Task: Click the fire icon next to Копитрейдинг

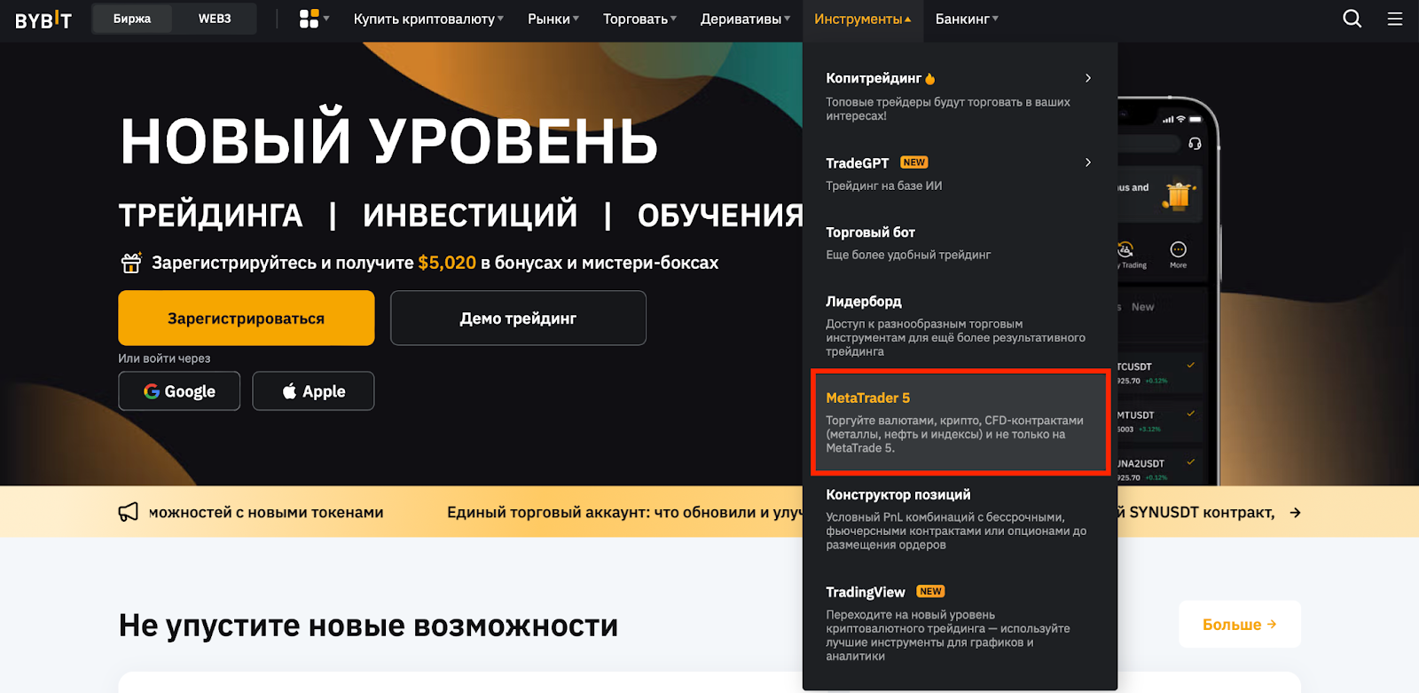Action: click(x=930, y=79)
